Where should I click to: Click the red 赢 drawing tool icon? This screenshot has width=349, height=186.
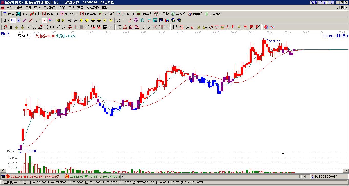pos(99,27)
